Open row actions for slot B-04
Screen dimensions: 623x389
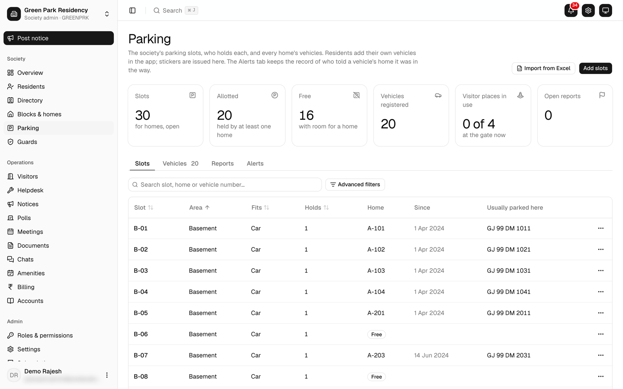click(x=601, y=292)
